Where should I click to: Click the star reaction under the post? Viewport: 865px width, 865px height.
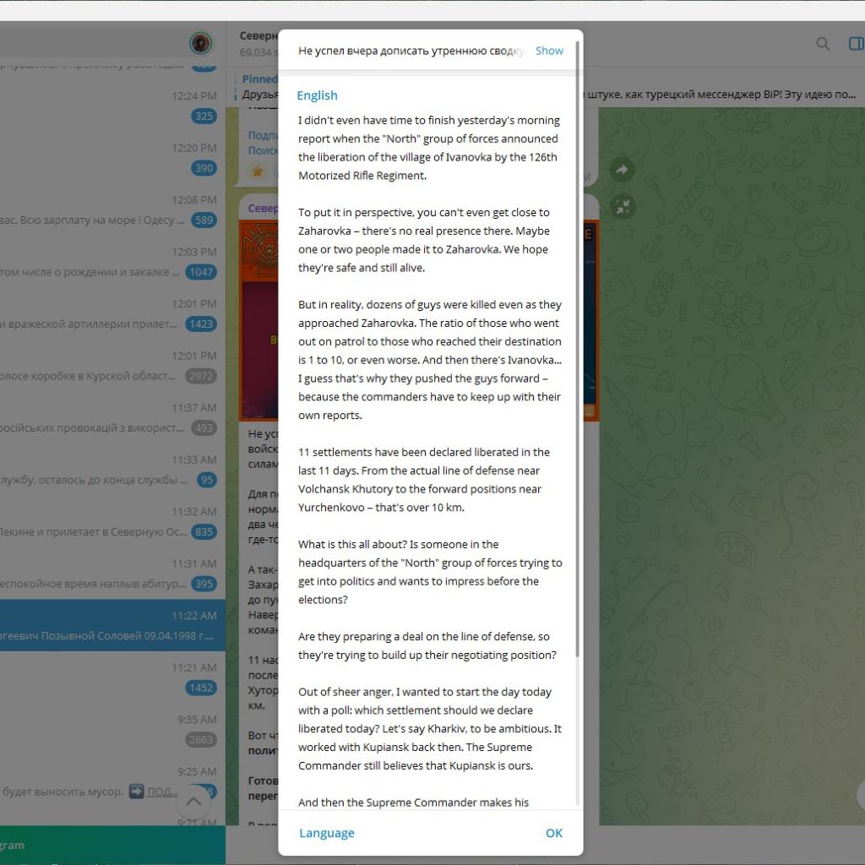pyautogui.click(x=257, y=171)
